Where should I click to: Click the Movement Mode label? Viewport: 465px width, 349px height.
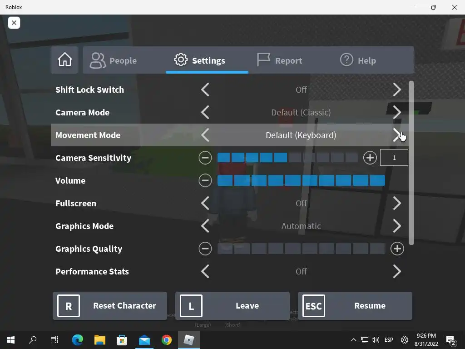click(x=88, y=135)
